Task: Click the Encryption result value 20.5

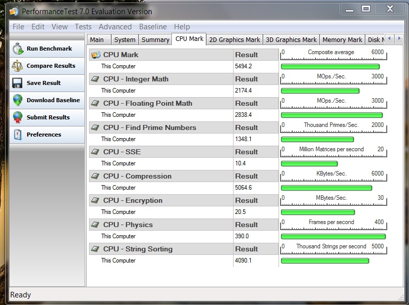Action: 240,212
